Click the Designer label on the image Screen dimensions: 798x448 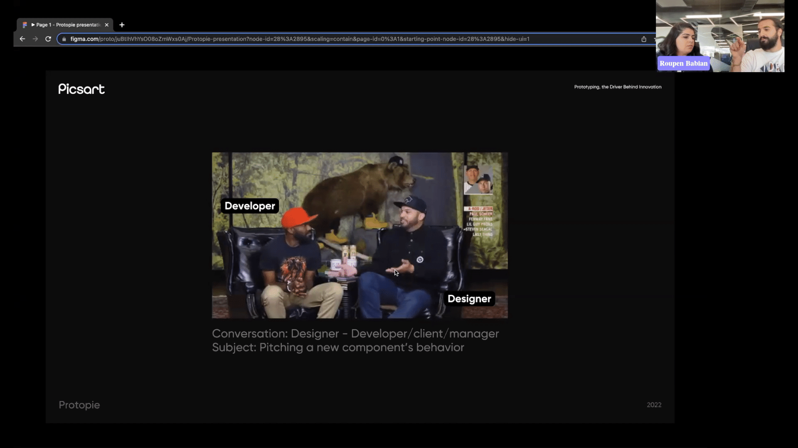(x=469, y=299)
